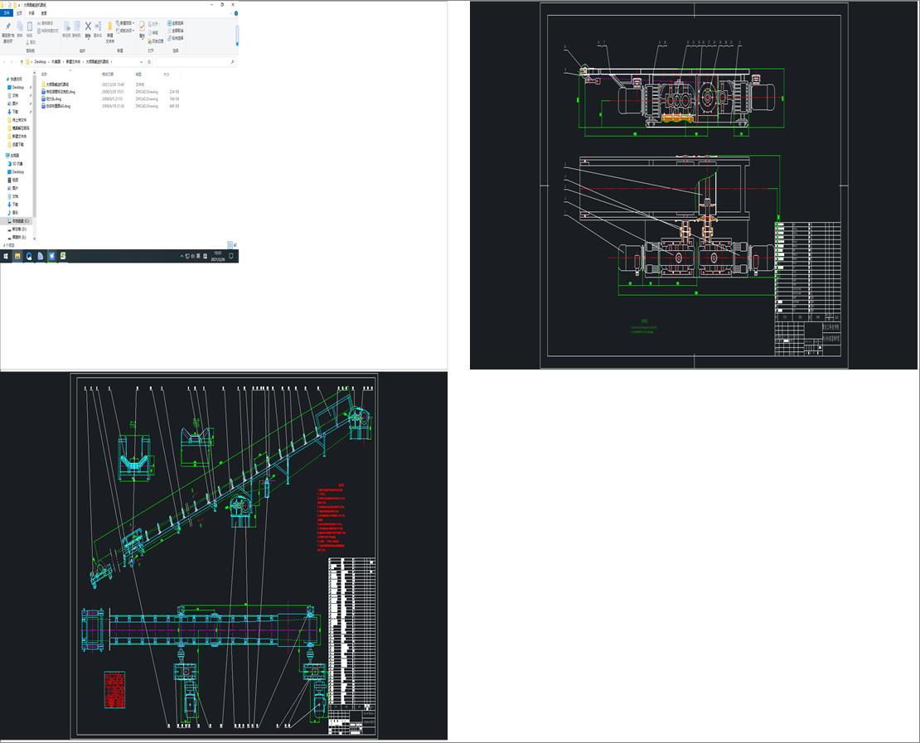Click the Pin to Quick access ribbon icon

(x=7, y=27)
